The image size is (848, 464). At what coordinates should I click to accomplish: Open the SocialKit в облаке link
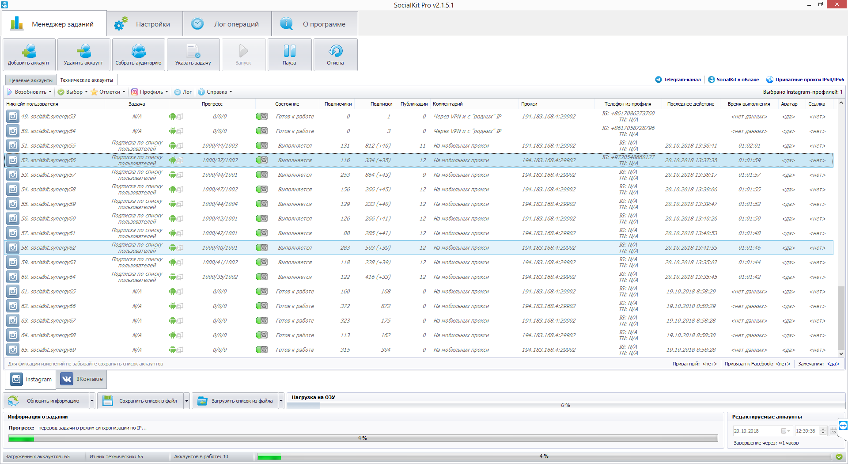click(x=738, y=80)
